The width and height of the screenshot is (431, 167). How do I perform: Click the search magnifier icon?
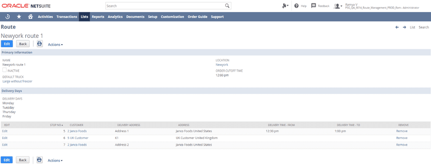(x=227, y=6)
